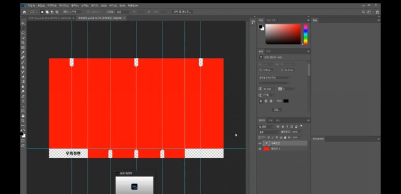
Task: Select the Frame tool
Action: (23, 48)
